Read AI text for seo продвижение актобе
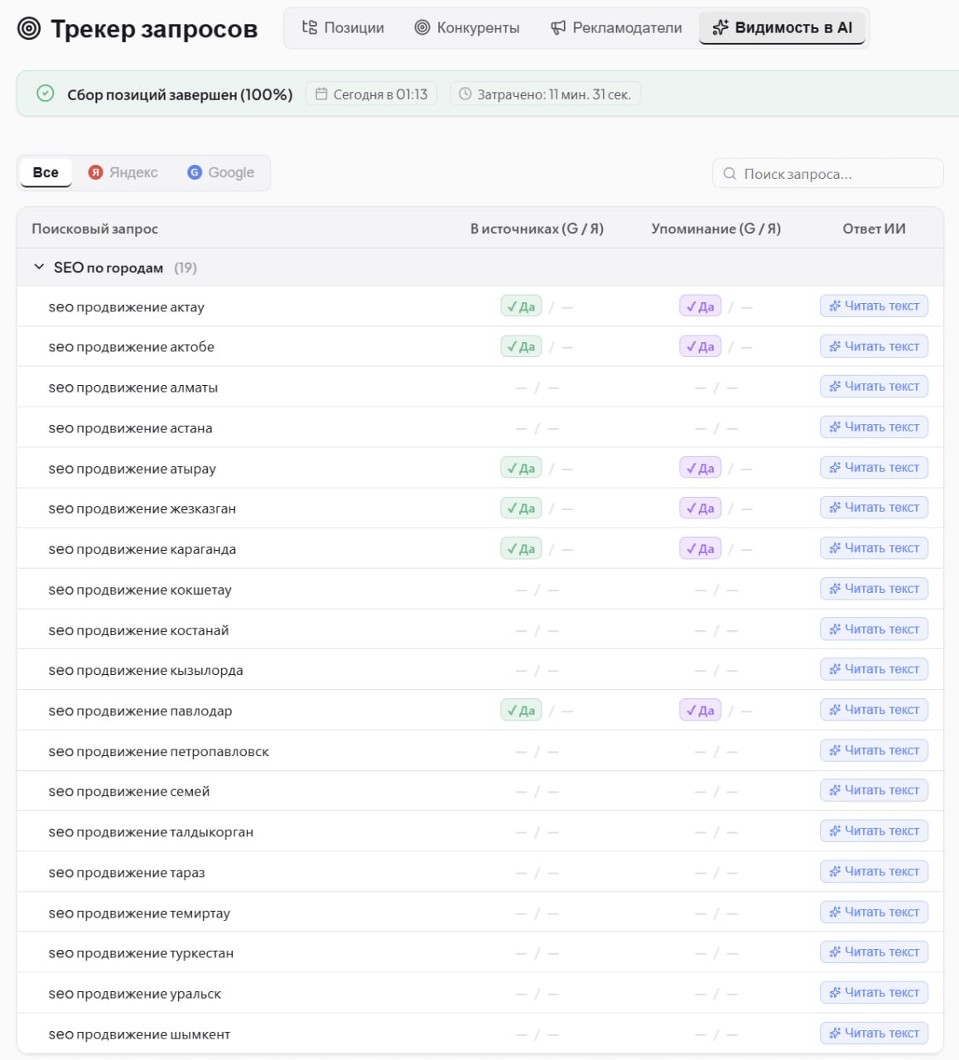The width and height of the screenshot is (959, 1060). 874,346
